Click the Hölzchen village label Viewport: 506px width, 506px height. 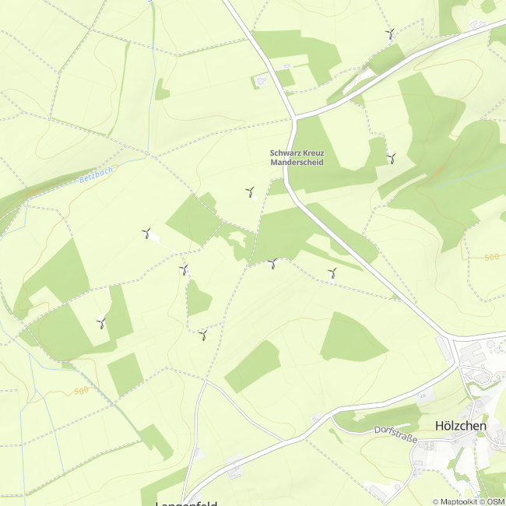click(461, 426)
